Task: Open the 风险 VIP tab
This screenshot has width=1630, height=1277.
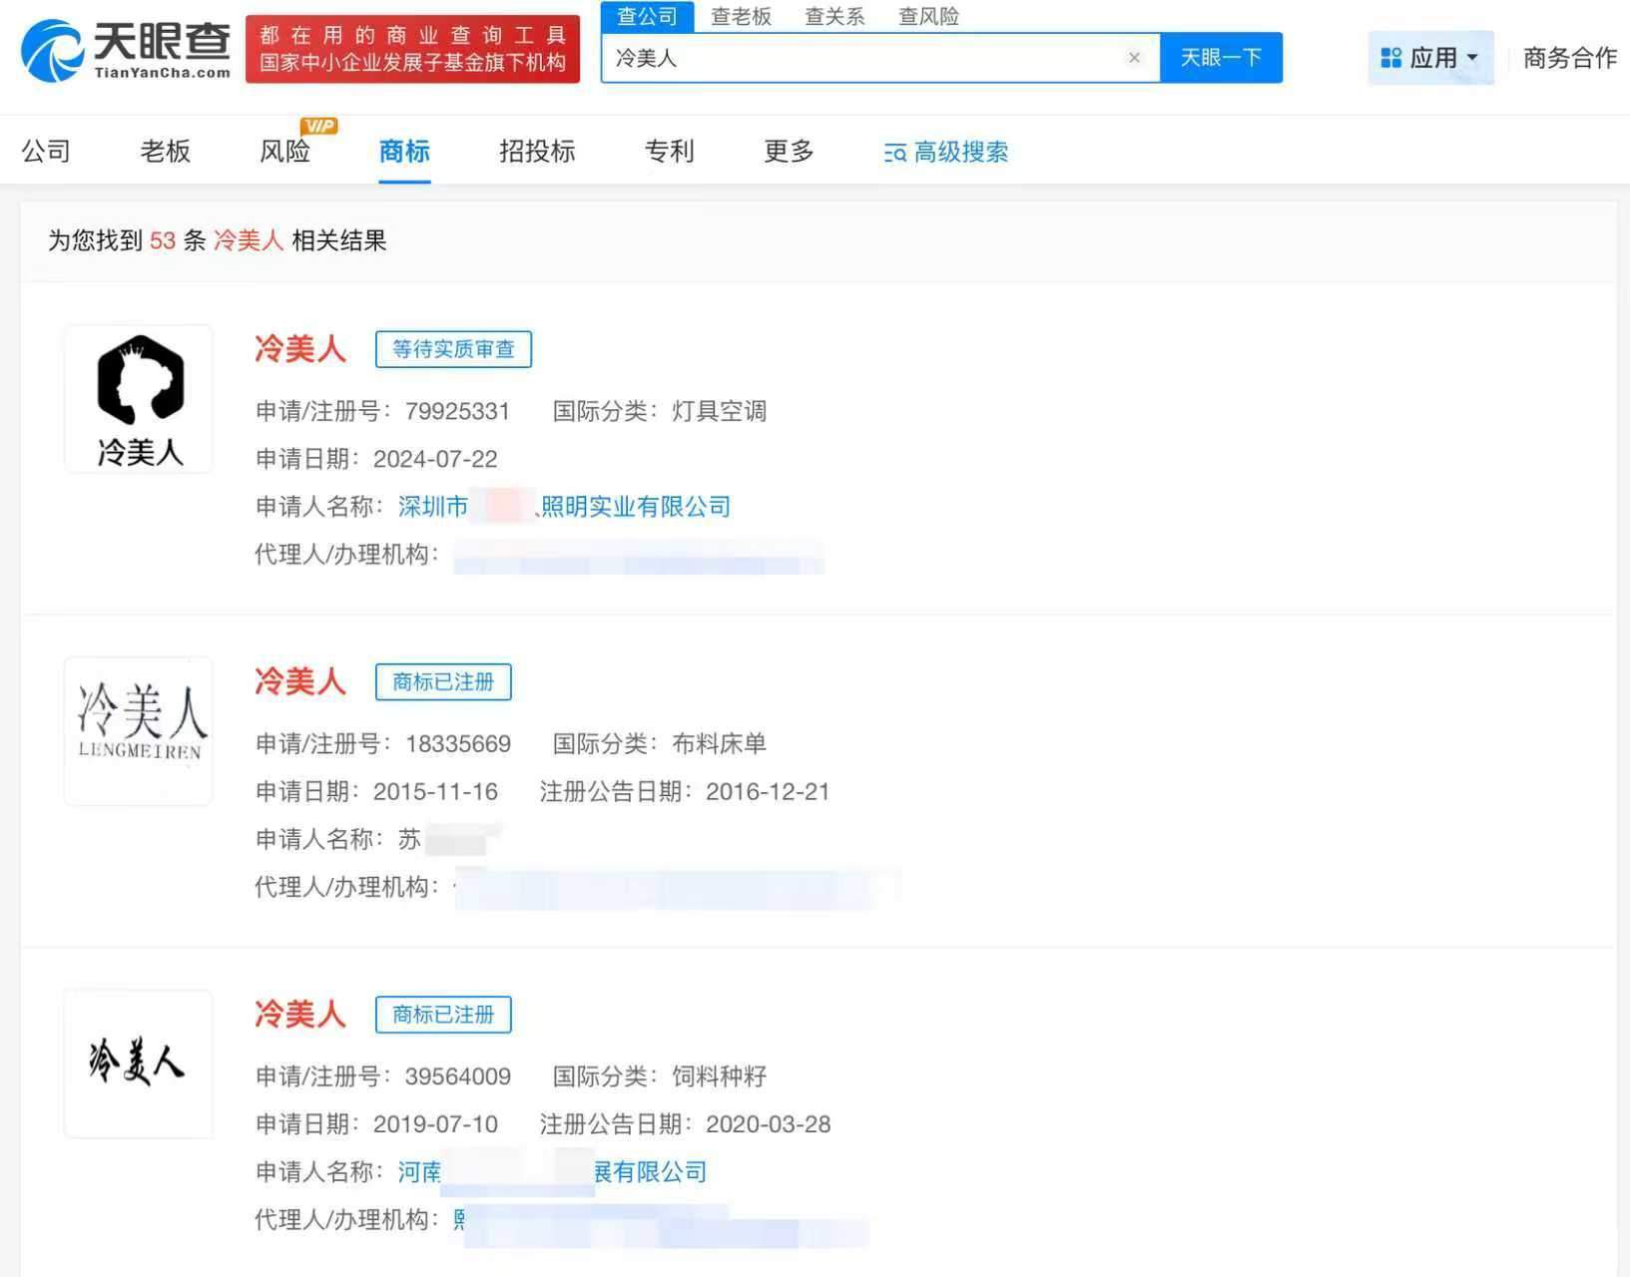Action: 285,151
